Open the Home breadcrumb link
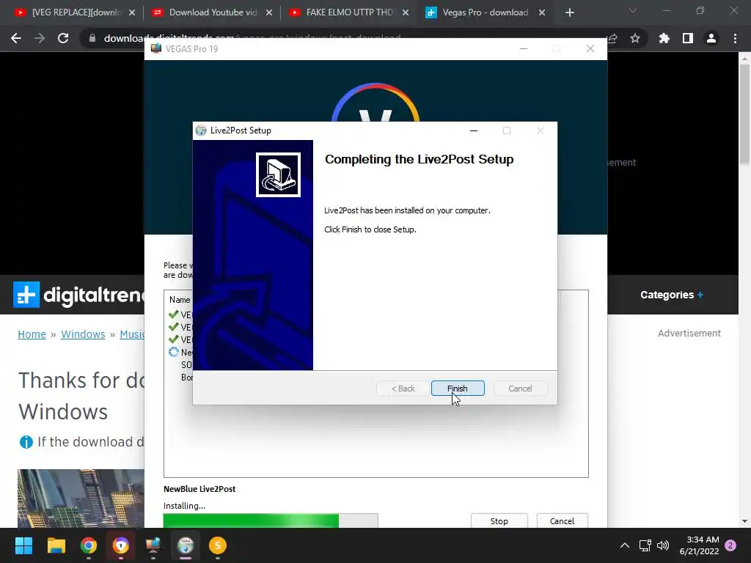Viewport: 751px width, 563px height. coord(32,334)
